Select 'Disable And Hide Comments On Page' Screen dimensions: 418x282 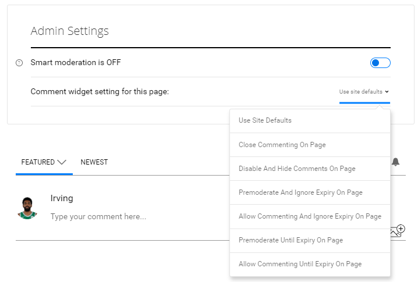tap(297, 169)
